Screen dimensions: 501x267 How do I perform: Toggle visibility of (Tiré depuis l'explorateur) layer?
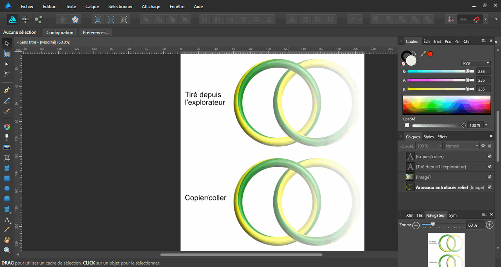489,166
